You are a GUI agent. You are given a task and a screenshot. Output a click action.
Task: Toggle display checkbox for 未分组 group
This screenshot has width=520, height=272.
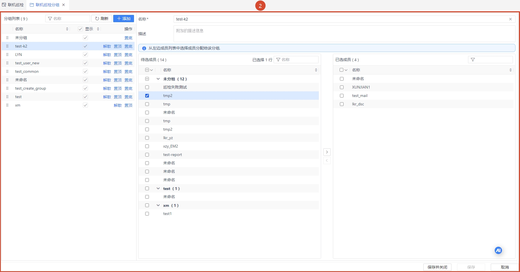85,38
